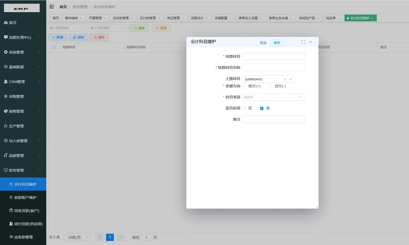
Task: Close the 开票管理 tab with its x
Action: 105,18
